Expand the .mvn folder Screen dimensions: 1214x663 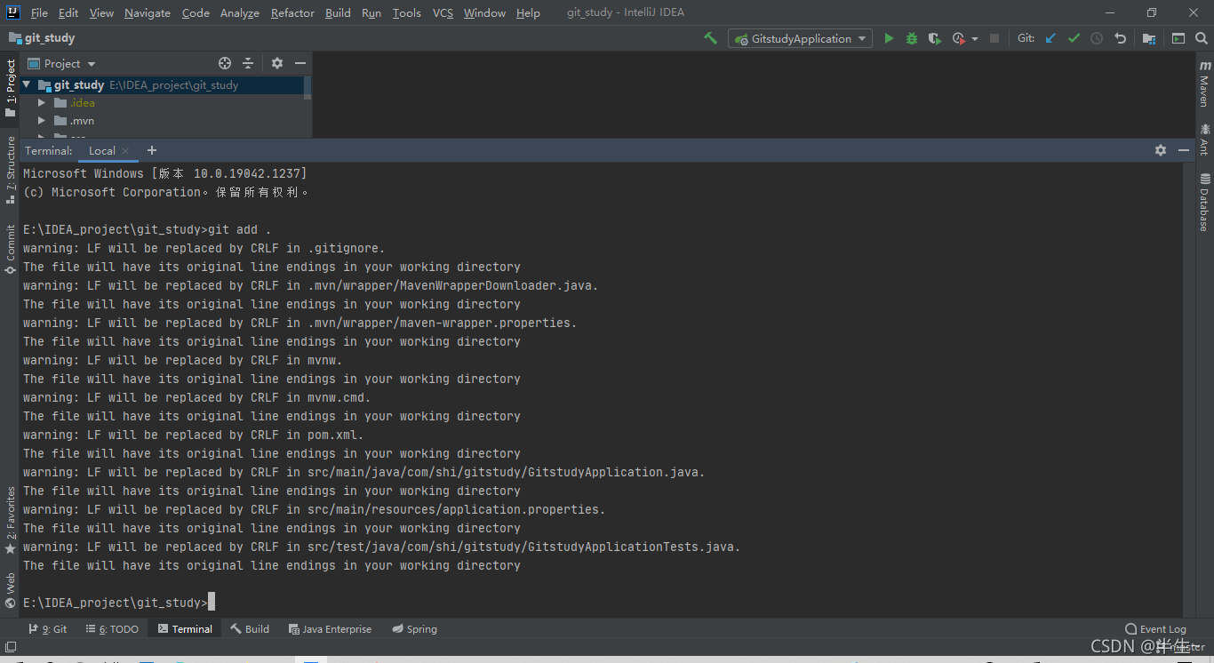click(41, 121)
